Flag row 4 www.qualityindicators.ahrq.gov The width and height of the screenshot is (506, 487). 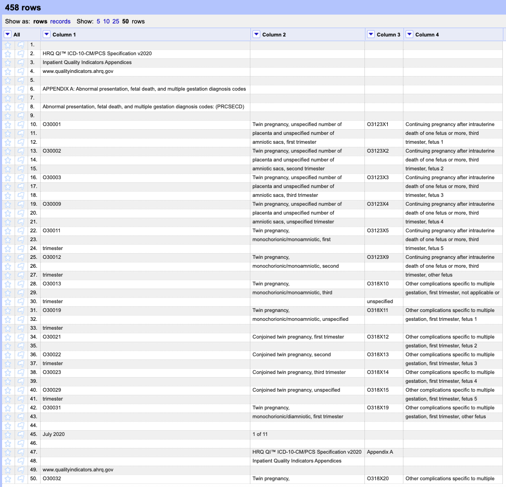tap(21, 71)
